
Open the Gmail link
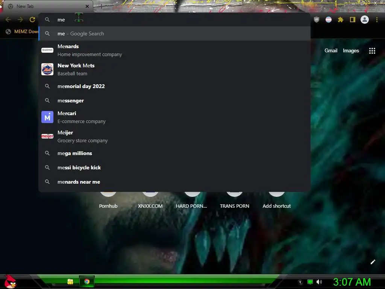click(331, 51)
